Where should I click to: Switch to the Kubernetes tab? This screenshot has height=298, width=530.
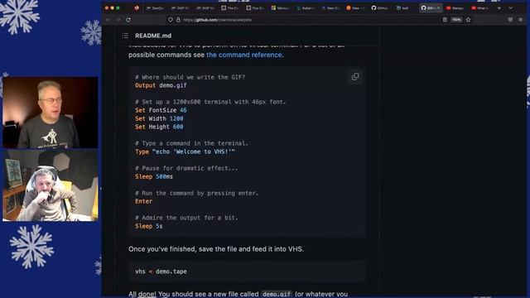pos(306,7)
